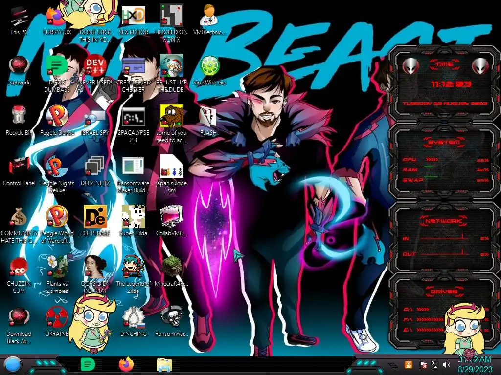Launch the HOOKED ON XONIX shortcut
This screenshot has width=501, height=375.
point(171,15)
